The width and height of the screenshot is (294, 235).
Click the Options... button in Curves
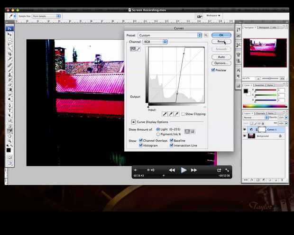pyautogui.click(x=221, y=63)
